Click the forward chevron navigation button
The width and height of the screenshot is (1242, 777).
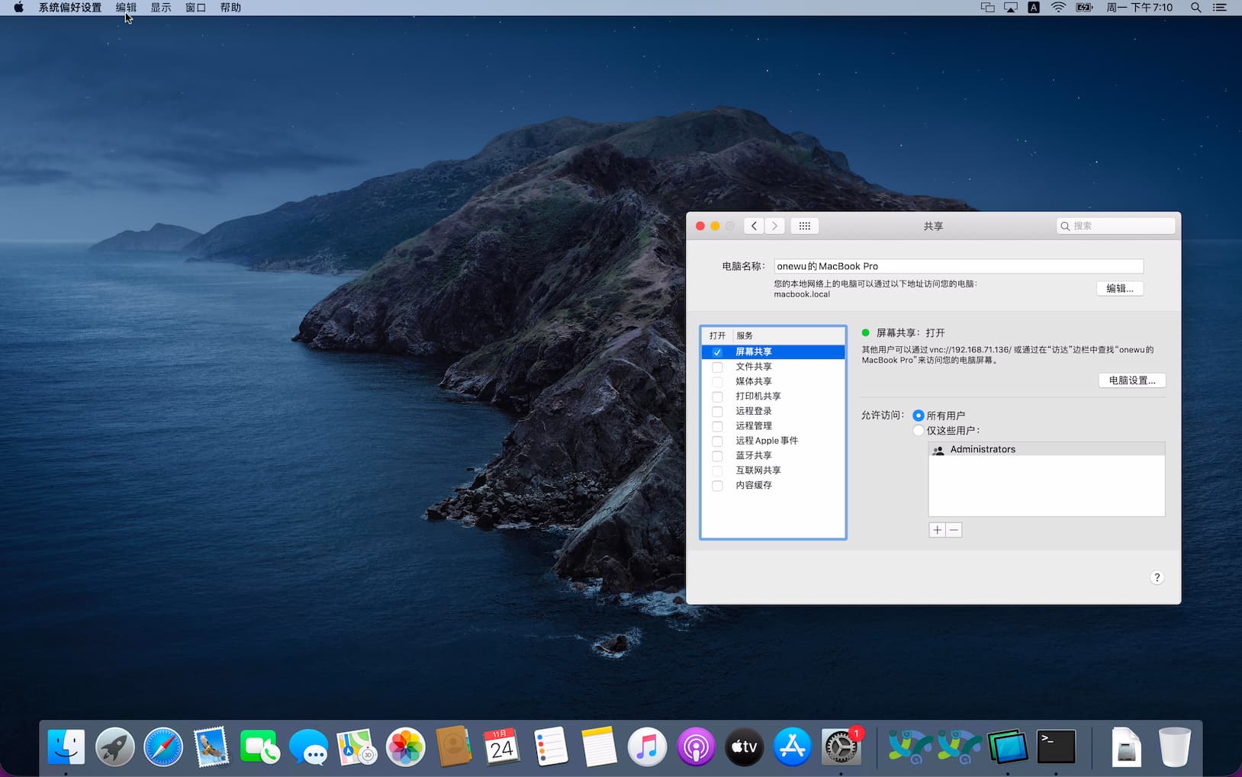(x=774, y=226)
